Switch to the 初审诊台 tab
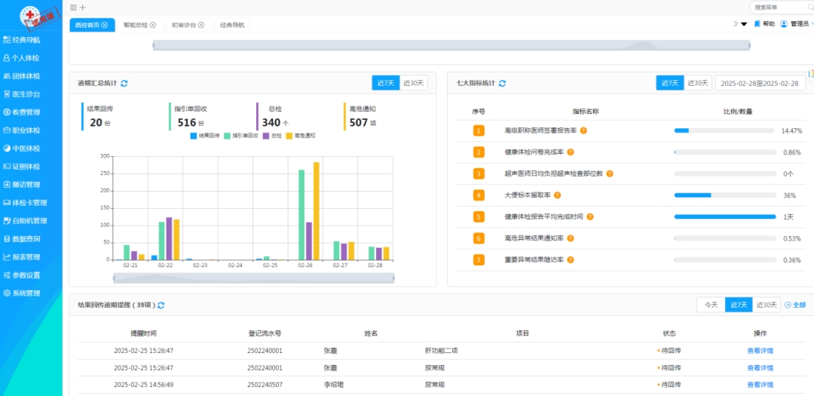 pyautogui.click(x=184, y=25)
